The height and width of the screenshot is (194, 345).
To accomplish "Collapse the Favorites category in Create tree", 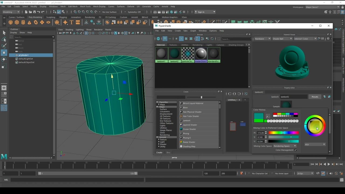I will [157, 102].
